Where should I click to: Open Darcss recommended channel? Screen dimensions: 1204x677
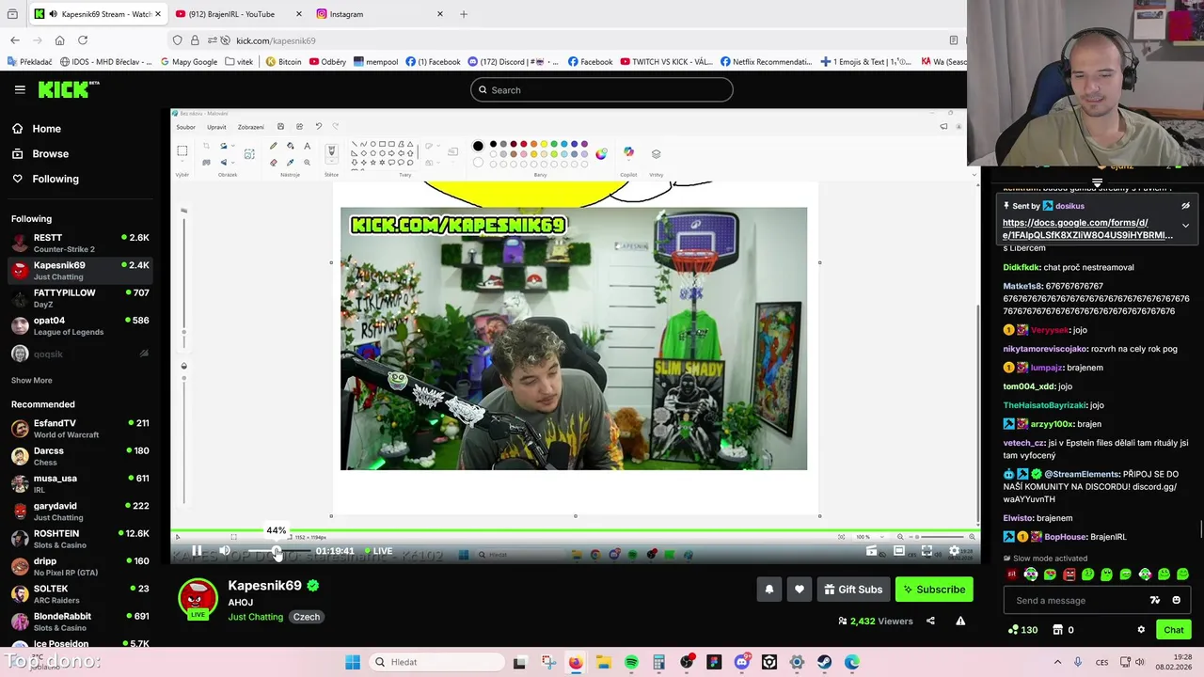click(80, 456)
